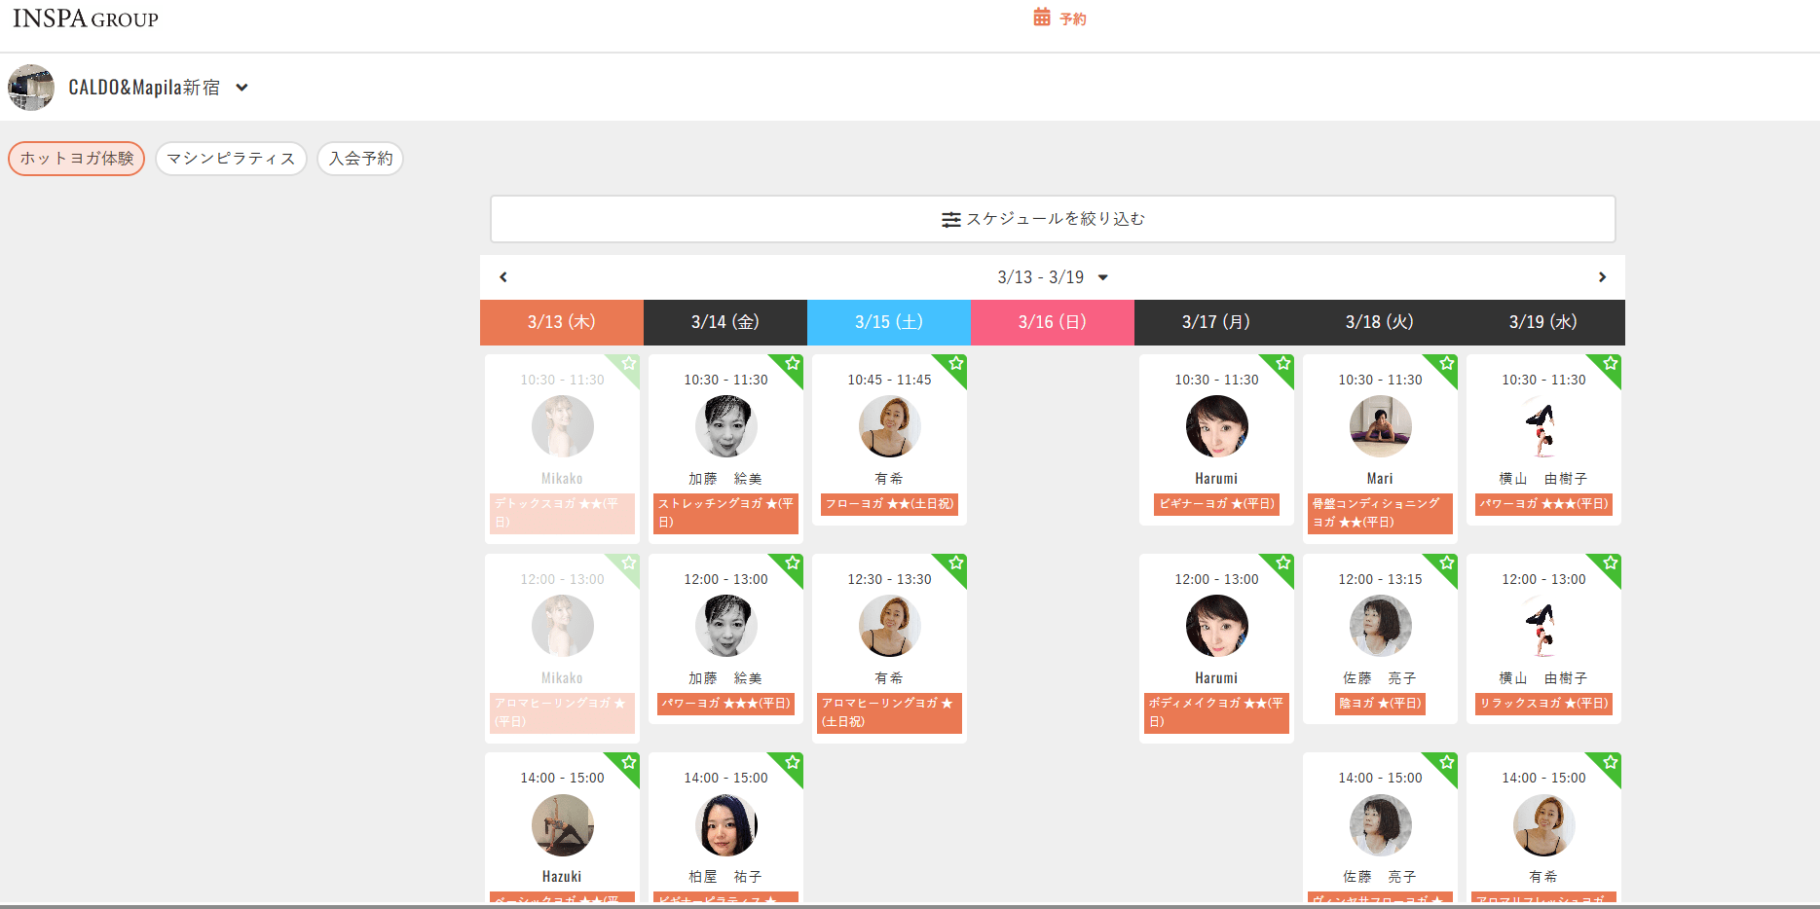The width and height of the screenshot is (1820, 909).
Task: Click スケジュールを絞り込む filter button
Action: (x=1053, y=219)
